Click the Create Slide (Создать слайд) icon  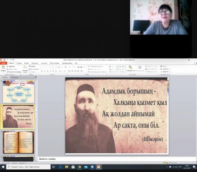point(25,69)
